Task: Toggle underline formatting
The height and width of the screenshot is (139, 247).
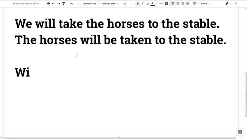Action: pos(147,3)
